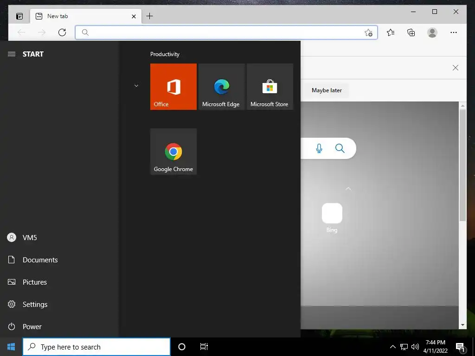Open Edge Collections

tap(411, 32)
